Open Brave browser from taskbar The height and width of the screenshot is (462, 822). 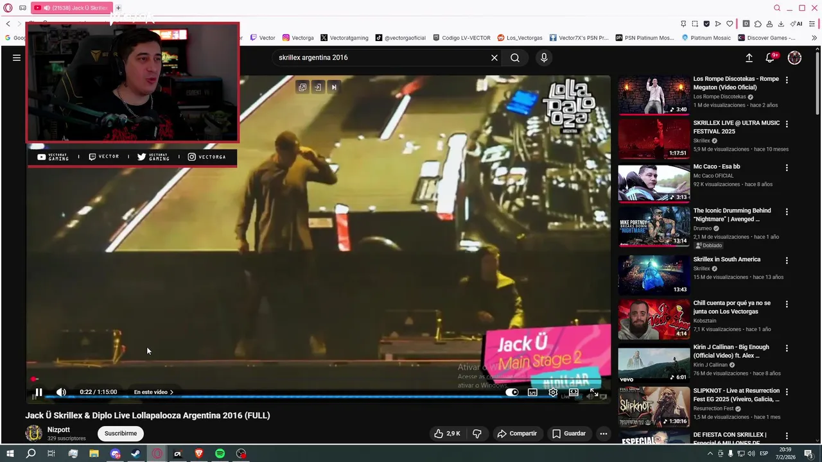coord(198,454)
